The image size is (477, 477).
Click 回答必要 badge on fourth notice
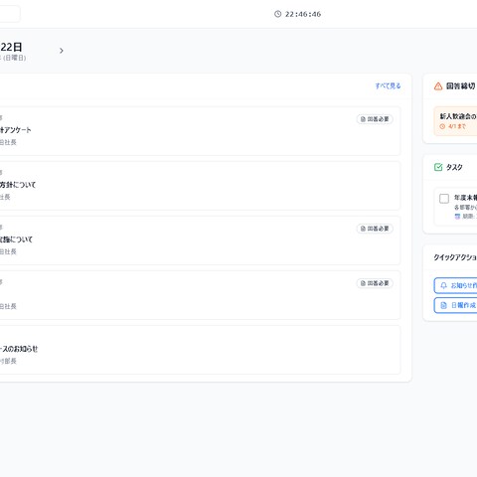pos(375,283)
